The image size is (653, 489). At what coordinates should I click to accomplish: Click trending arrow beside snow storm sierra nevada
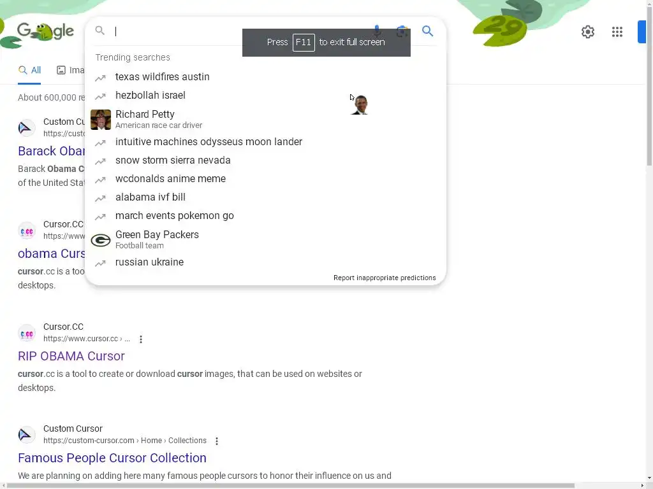point(100,161)
